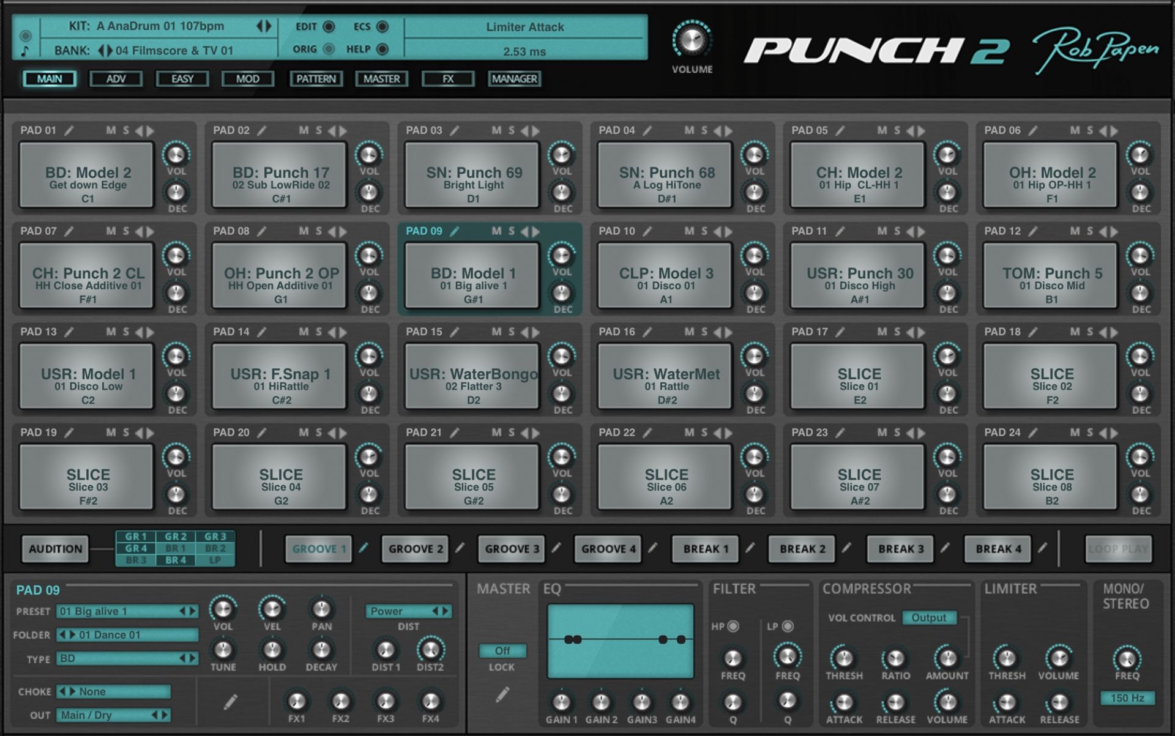Solo PAD 12 with the S button
The width and height of the screenshot is (1175, 736).
click(1090, 231)
